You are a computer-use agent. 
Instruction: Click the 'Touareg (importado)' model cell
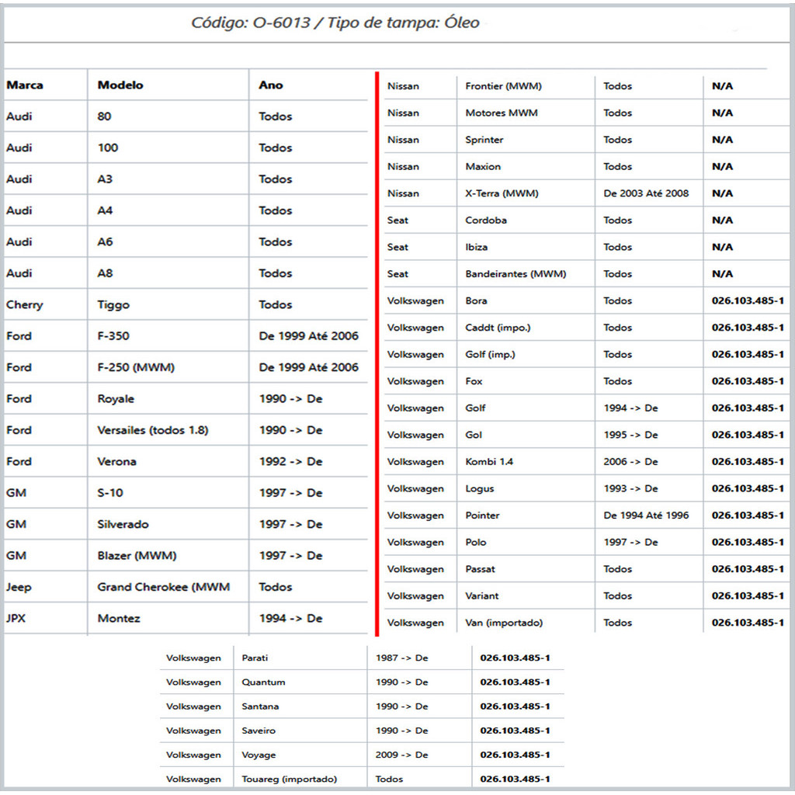coord(290,779)
